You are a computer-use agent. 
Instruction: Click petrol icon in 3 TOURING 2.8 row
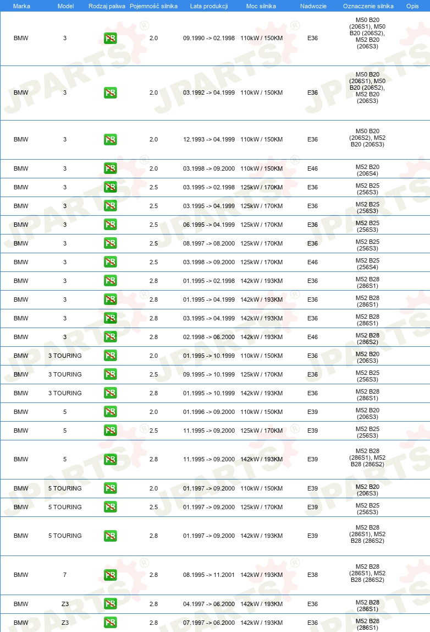pyautogui.click(x=111, y=393)
